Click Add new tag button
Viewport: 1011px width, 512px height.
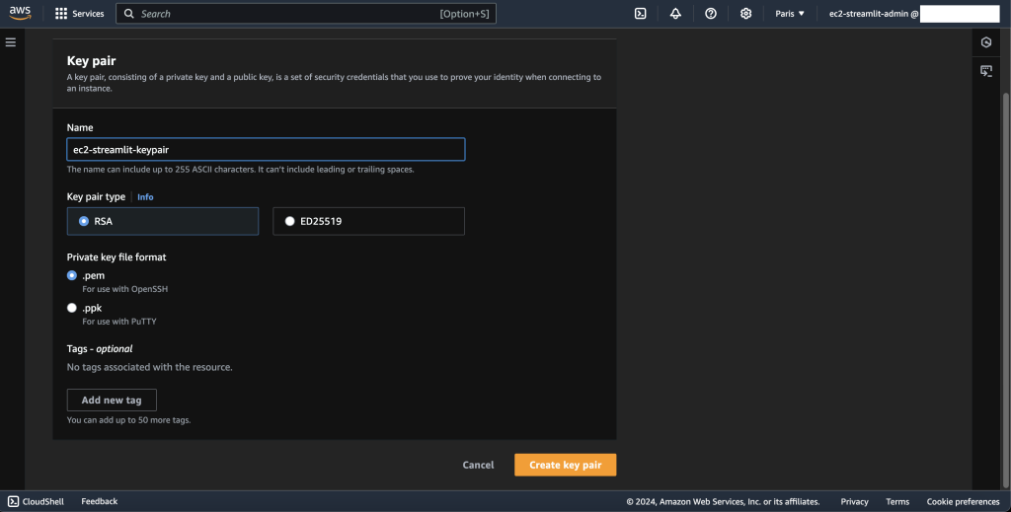coord(112,400)
